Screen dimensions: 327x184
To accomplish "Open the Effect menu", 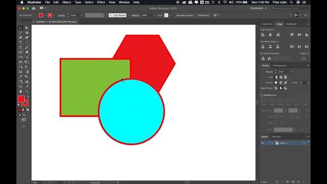I will tap(101, 2).
